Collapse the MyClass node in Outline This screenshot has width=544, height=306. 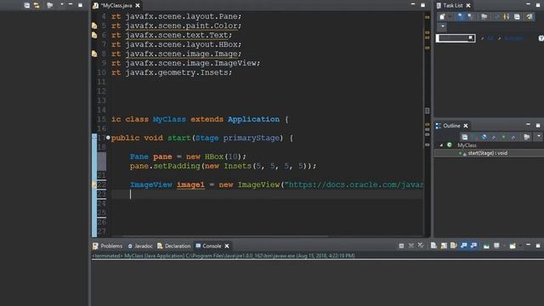441,145
